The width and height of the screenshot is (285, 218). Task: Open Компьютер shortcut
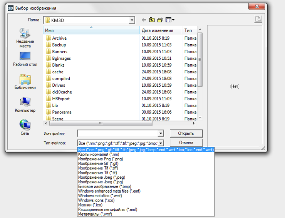tap(25, 105)
